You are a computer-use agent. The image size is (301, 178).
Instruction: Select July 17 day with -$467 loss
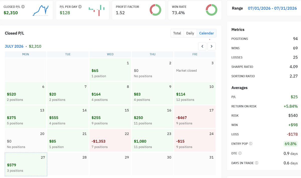click(195, 117)
